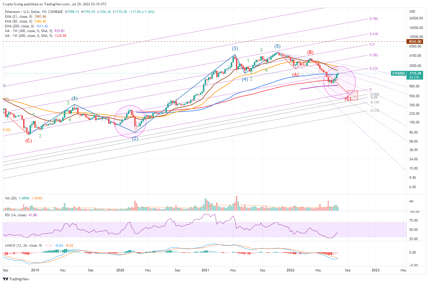
Task: Click the ETHUSD symbol tag on price axis
Action: (399, 73)
